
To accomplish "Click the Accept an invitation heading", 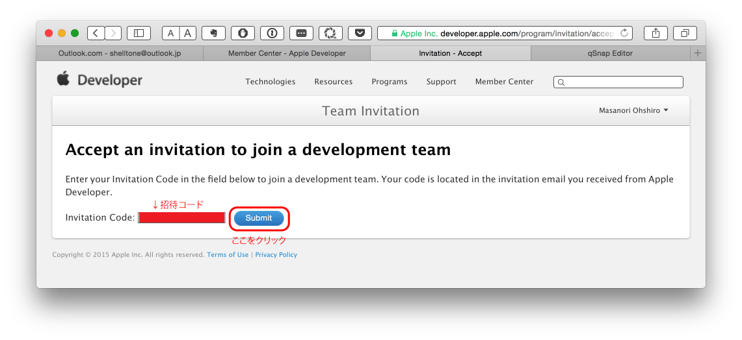I will [258, 150].
